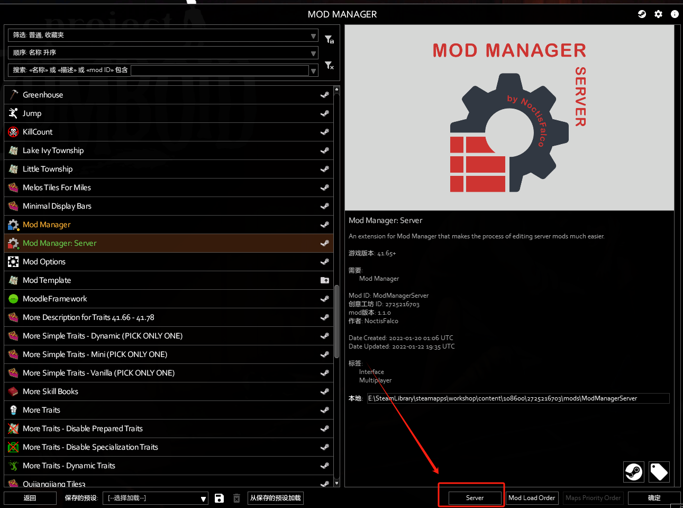The height and width of the screenshot is (508, 683).
Task: Open the settings gear icon in title bar
Action: (x=658, y=14)
